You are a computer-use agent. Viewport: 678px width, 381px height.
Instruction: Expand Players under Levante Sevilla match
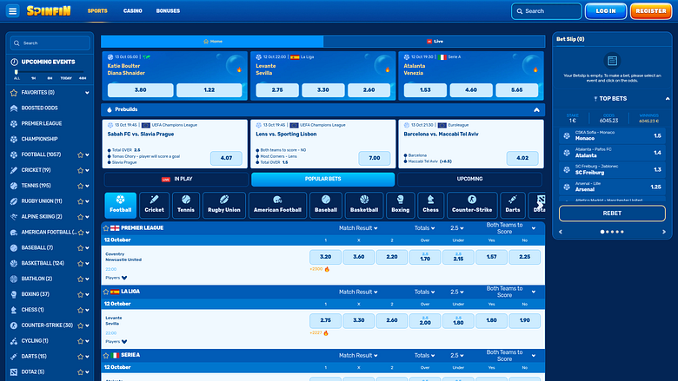[116, 341]
